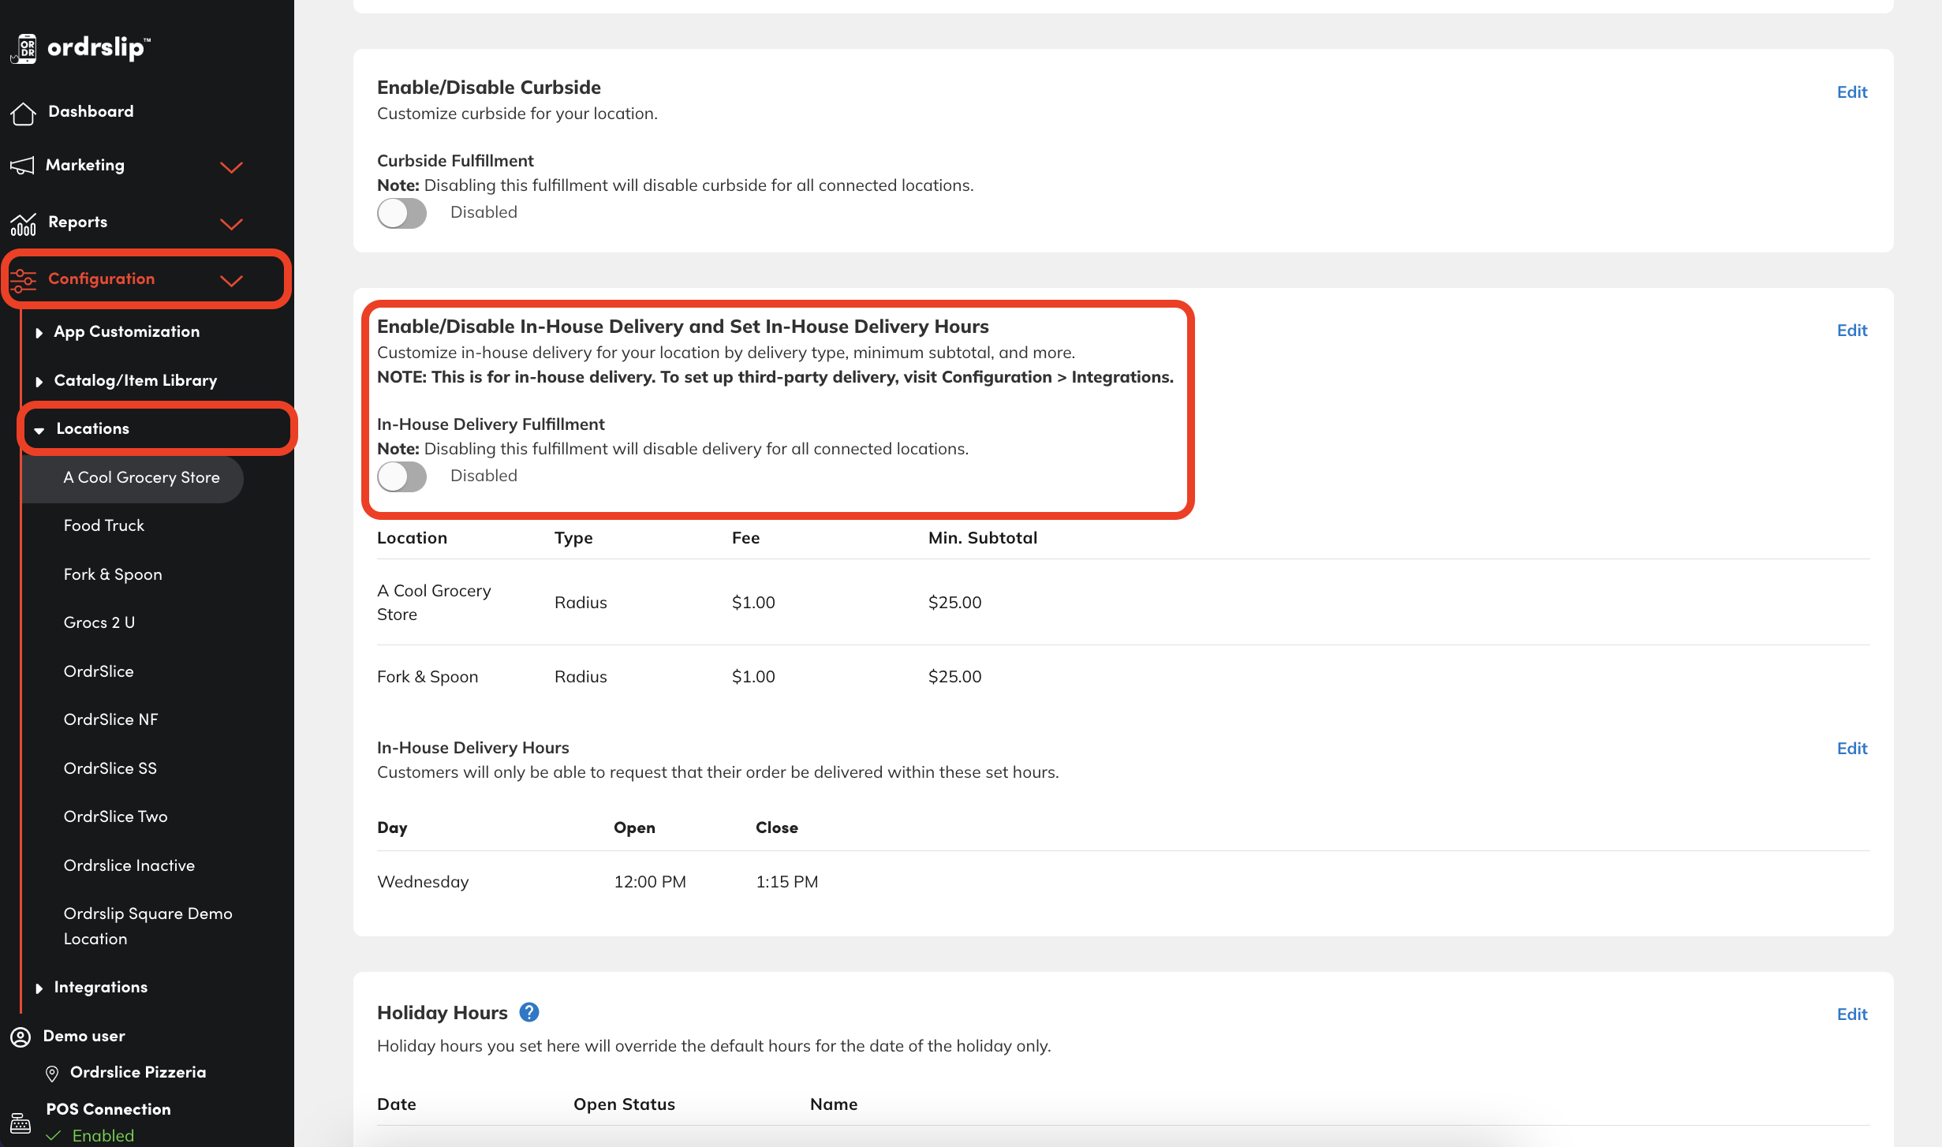Collapse the Locations tree item
Image resolution: width=1942 pixels, height=1147 pixels.
coord(39,430)
